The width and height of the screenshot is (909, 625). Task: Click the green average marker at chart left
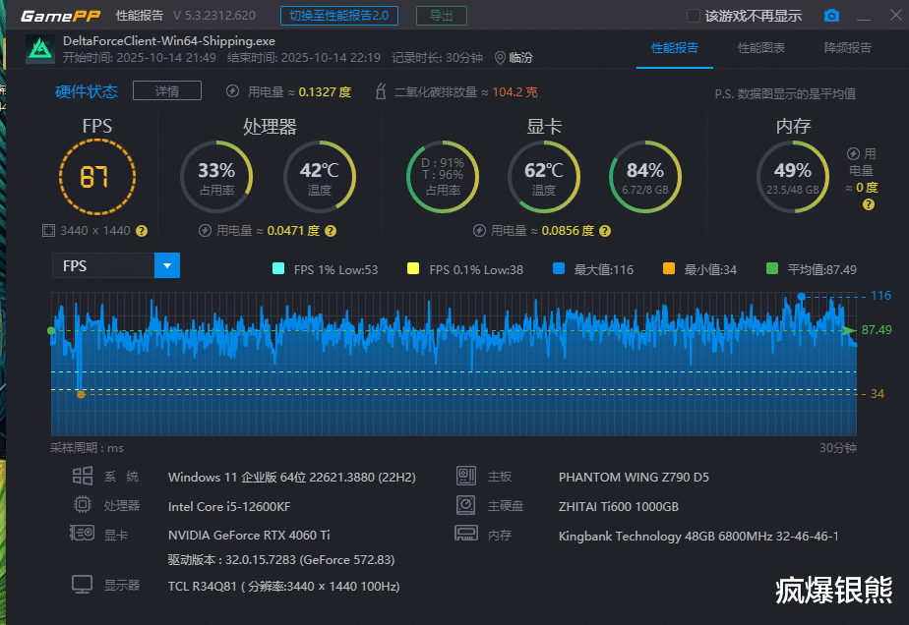(x=51, y=331)
